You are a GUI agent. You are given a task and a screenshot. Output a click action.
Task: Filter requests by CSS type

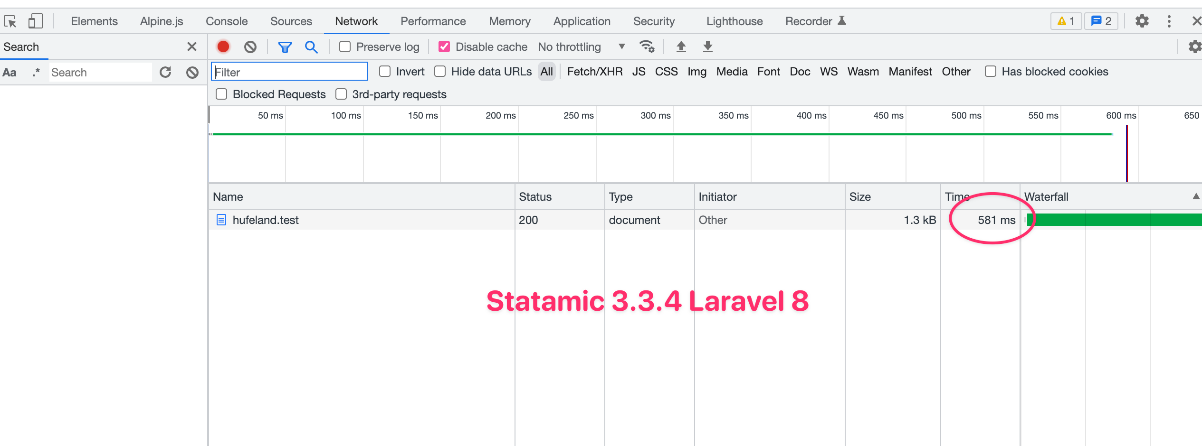pyautogui.click(x=666, y=72)
